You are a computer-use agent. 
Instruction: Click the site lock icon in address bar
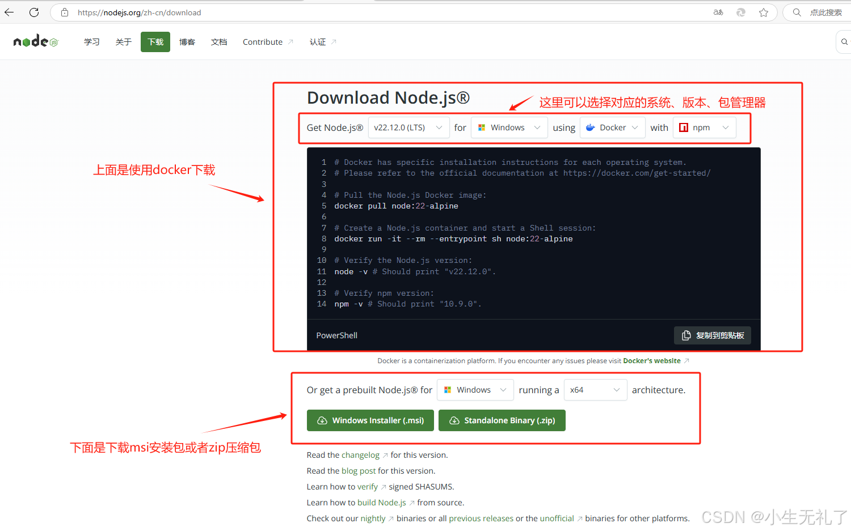pyautogui.click(x=65, y=12)
